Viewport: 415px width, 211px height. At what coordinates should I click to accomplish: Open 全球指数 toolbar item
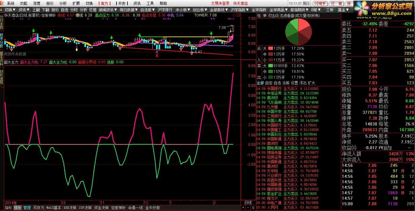click(x=259, y=10)
